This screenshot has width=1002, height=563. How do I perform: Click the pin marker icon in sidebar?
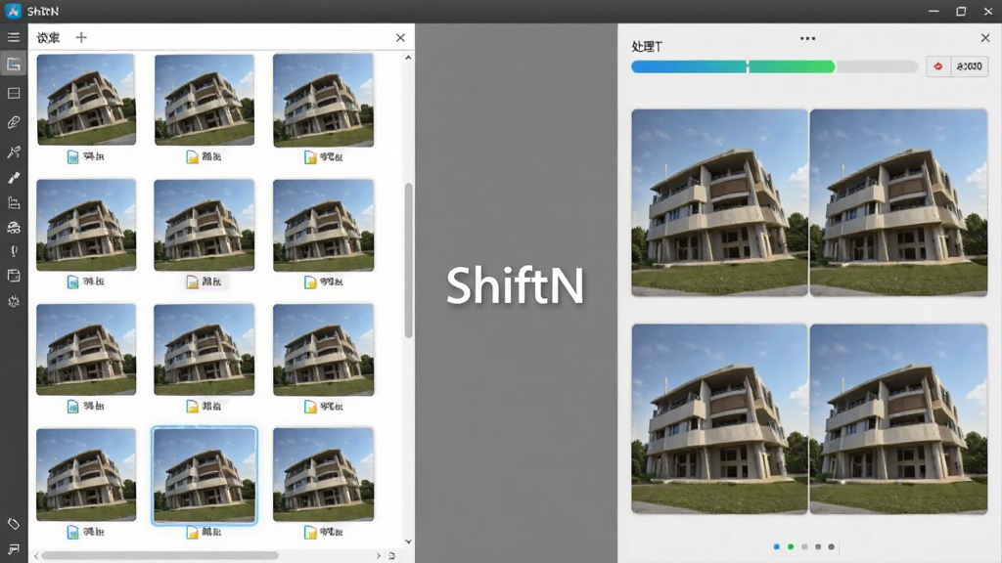pyautogui.click(x=14, y=251)
